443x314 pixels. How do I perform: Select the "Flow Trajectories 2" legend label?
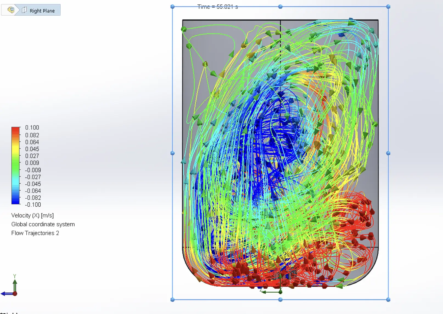(35, 233)
